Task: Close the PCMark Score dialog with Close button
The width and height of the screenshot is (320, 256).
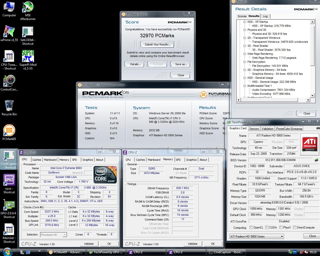Action: tap(181, 75)
